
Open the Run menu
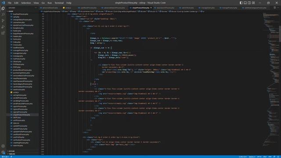[50, 3]
